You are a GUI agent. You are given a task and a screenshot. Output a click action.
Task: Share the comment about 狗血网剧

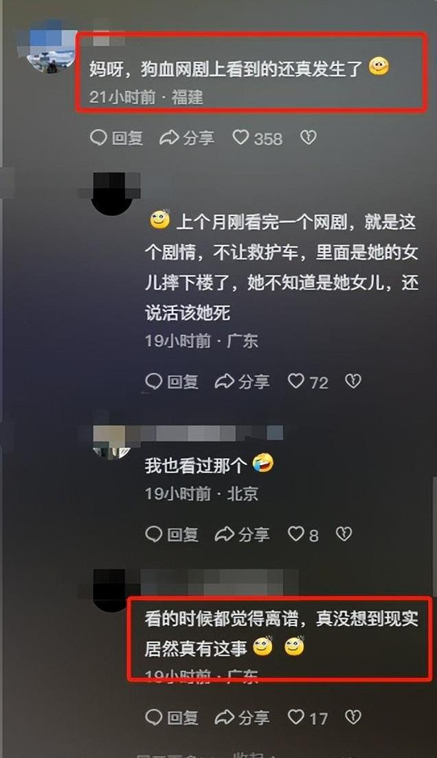point(186,138)
